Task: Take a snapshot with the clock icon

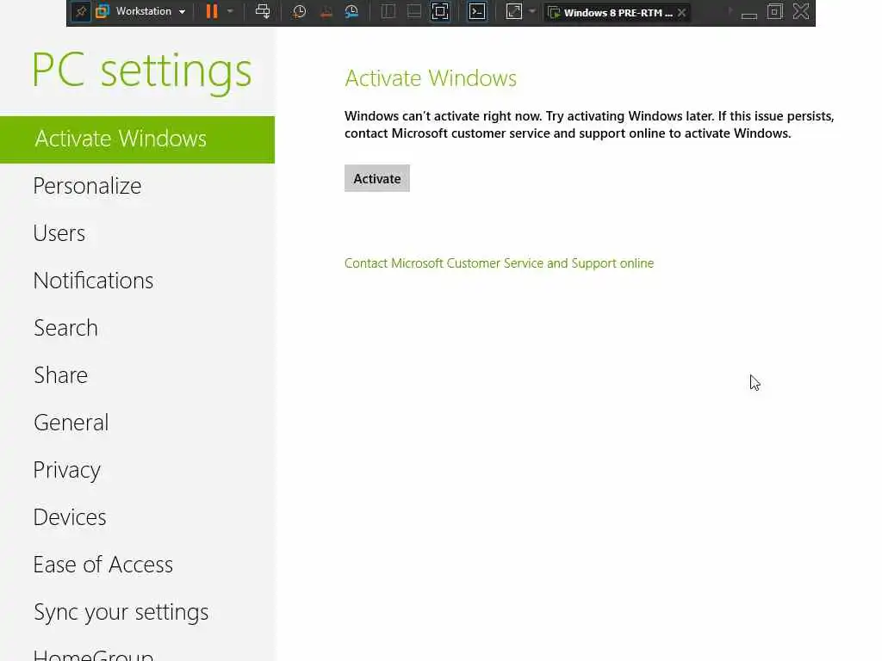Action: point(299,12)
